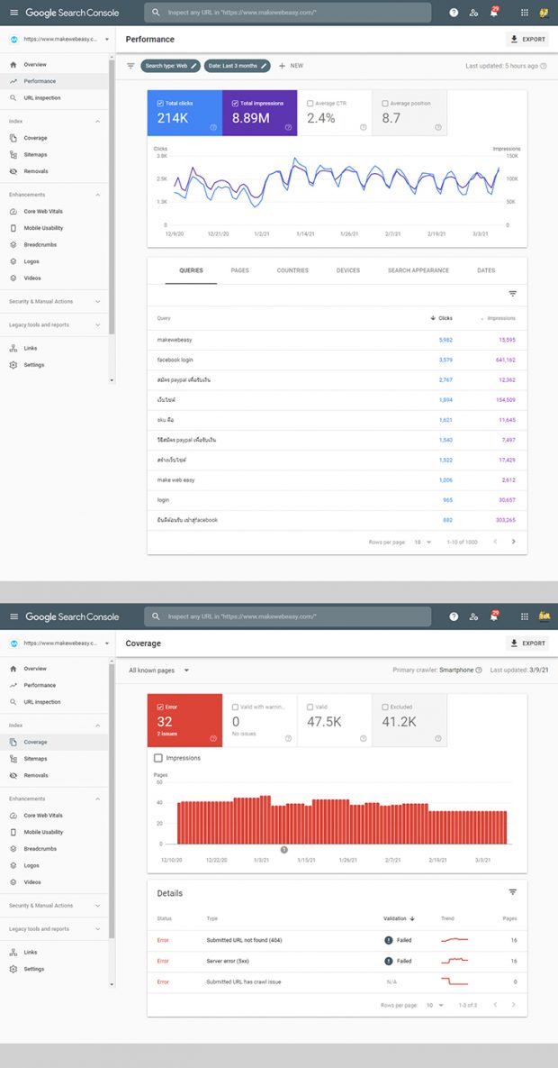Tick the Impressions checkbox above the Coverage chart
The image size is (558, 1068).
(x=159, y=758)
